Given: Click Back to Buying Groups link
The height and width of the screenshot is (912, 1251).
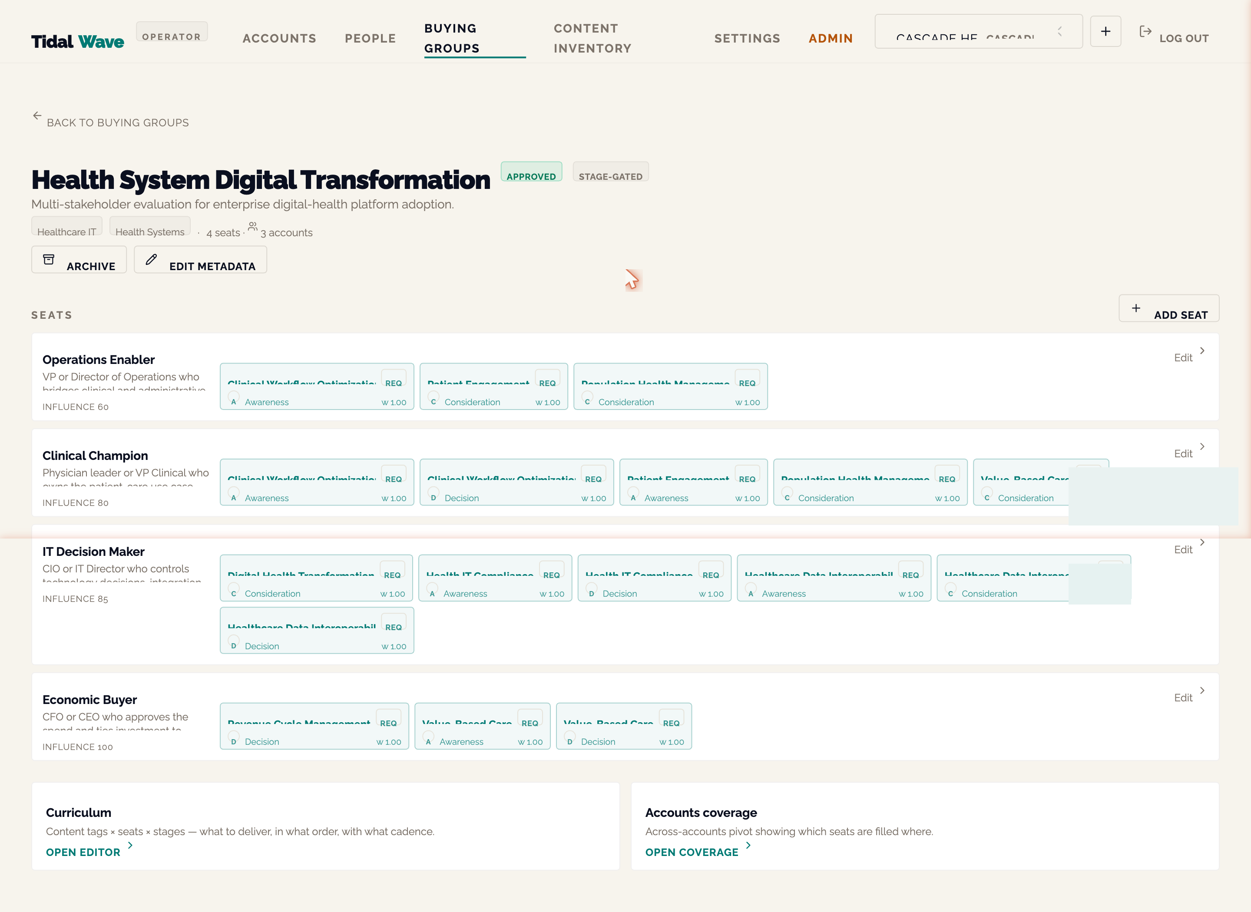Looking at the screenshot, I should click(x=118, y=122).
